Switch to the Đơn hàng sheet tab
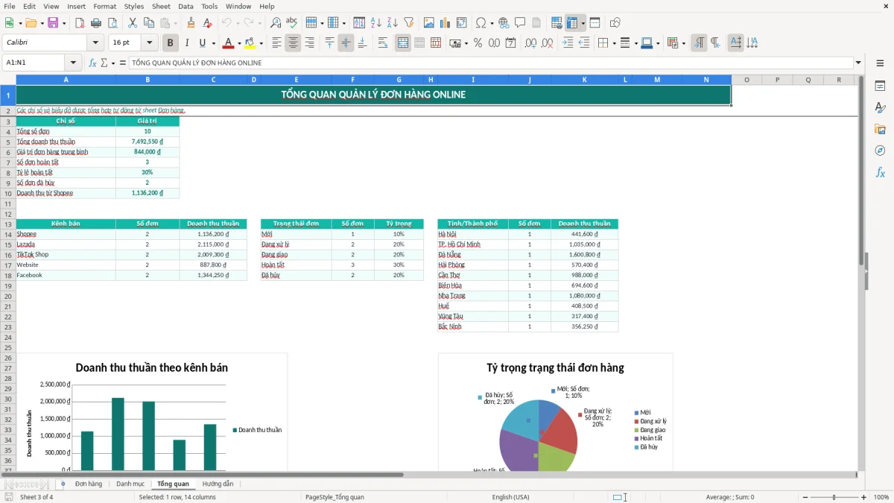This screenshot has width=894, height=503. coord(89,484)
